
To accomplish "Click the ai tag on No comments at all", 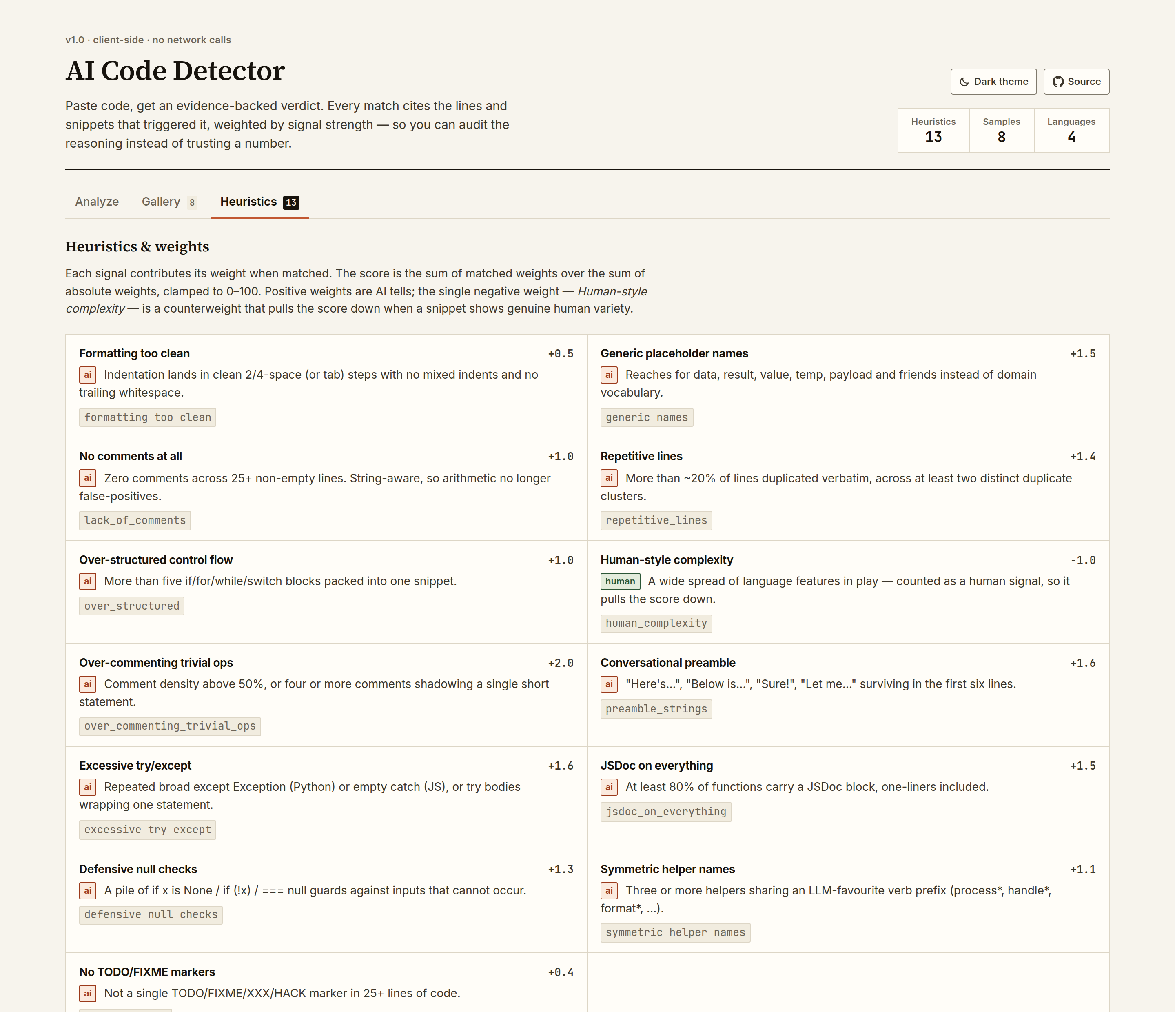I will pos(87,478).
